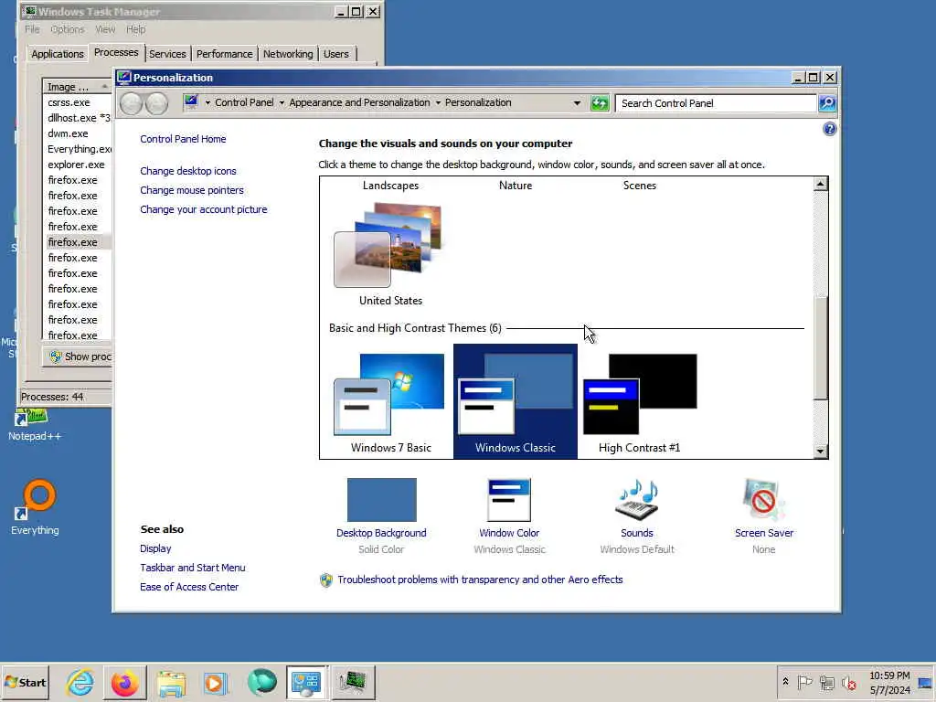Select dwm.exe process row
The height and width of the screenshot is (702, 936).
pyautogui.click(x=78, y=133)
